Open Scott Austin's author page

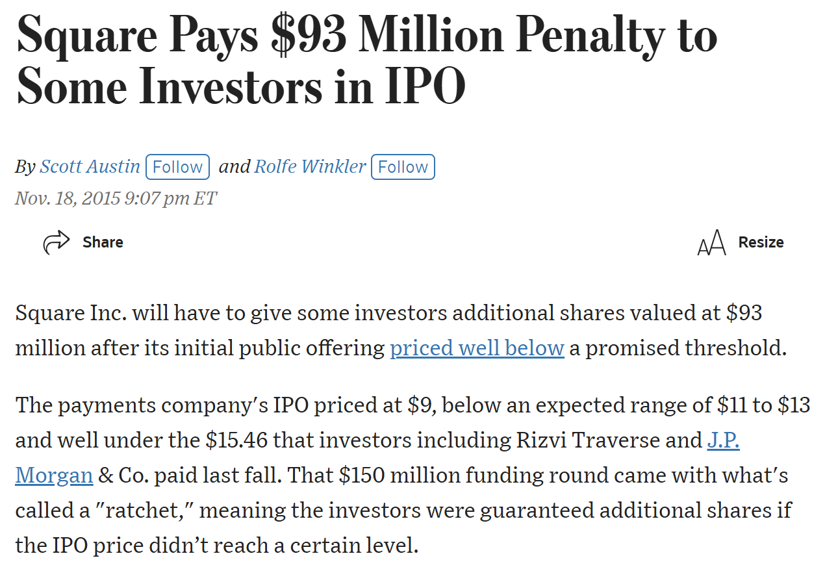[x=90, y=166]
